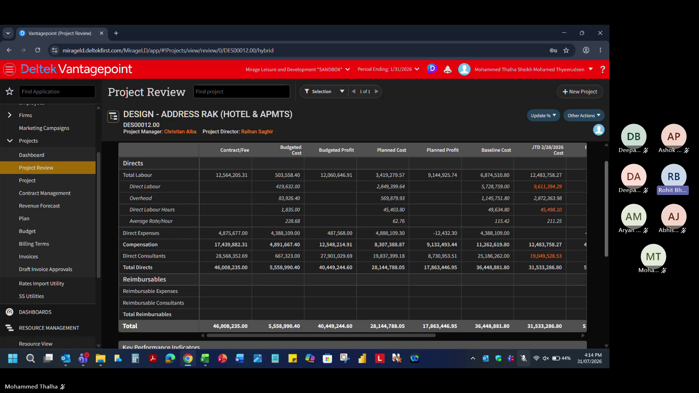Open the saved passwords key icon
The height and width of the screenshot is (393, 699).
(x=553, y=50)
